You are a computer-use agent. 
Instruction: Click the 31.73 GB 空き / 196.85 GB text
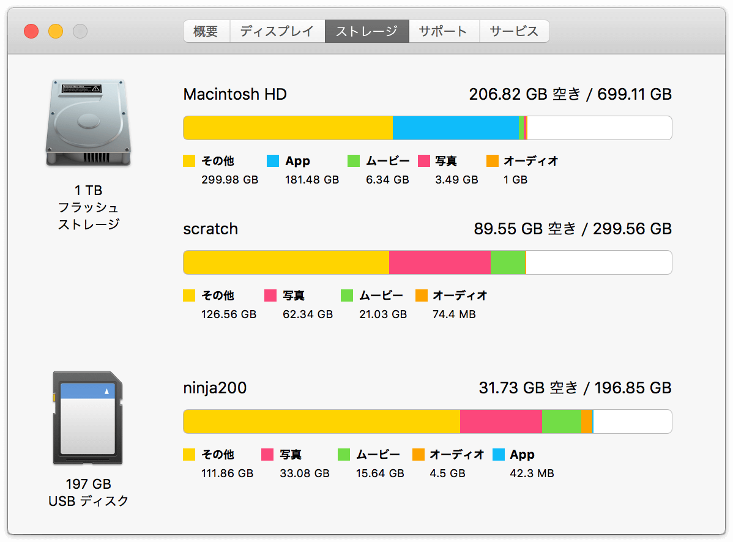coord(575,388)
